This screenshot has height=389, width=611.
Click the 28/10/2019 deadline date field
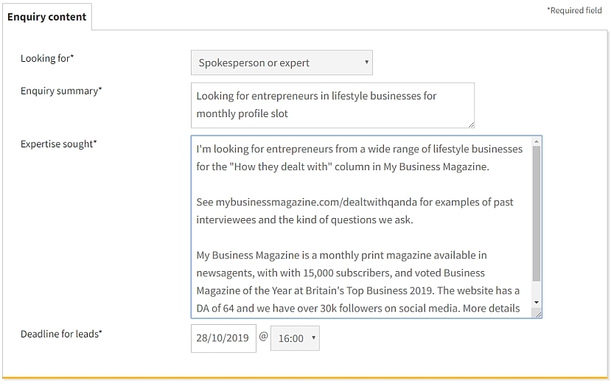(223, 338)
